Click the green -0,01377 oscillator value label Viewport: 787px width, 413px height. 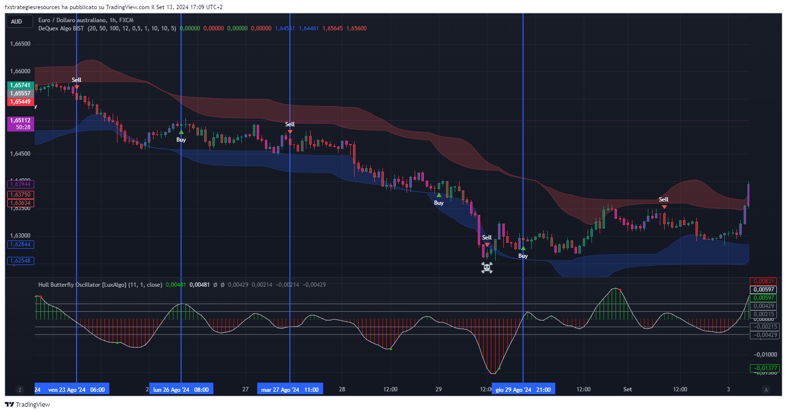[x=764, y=368]
